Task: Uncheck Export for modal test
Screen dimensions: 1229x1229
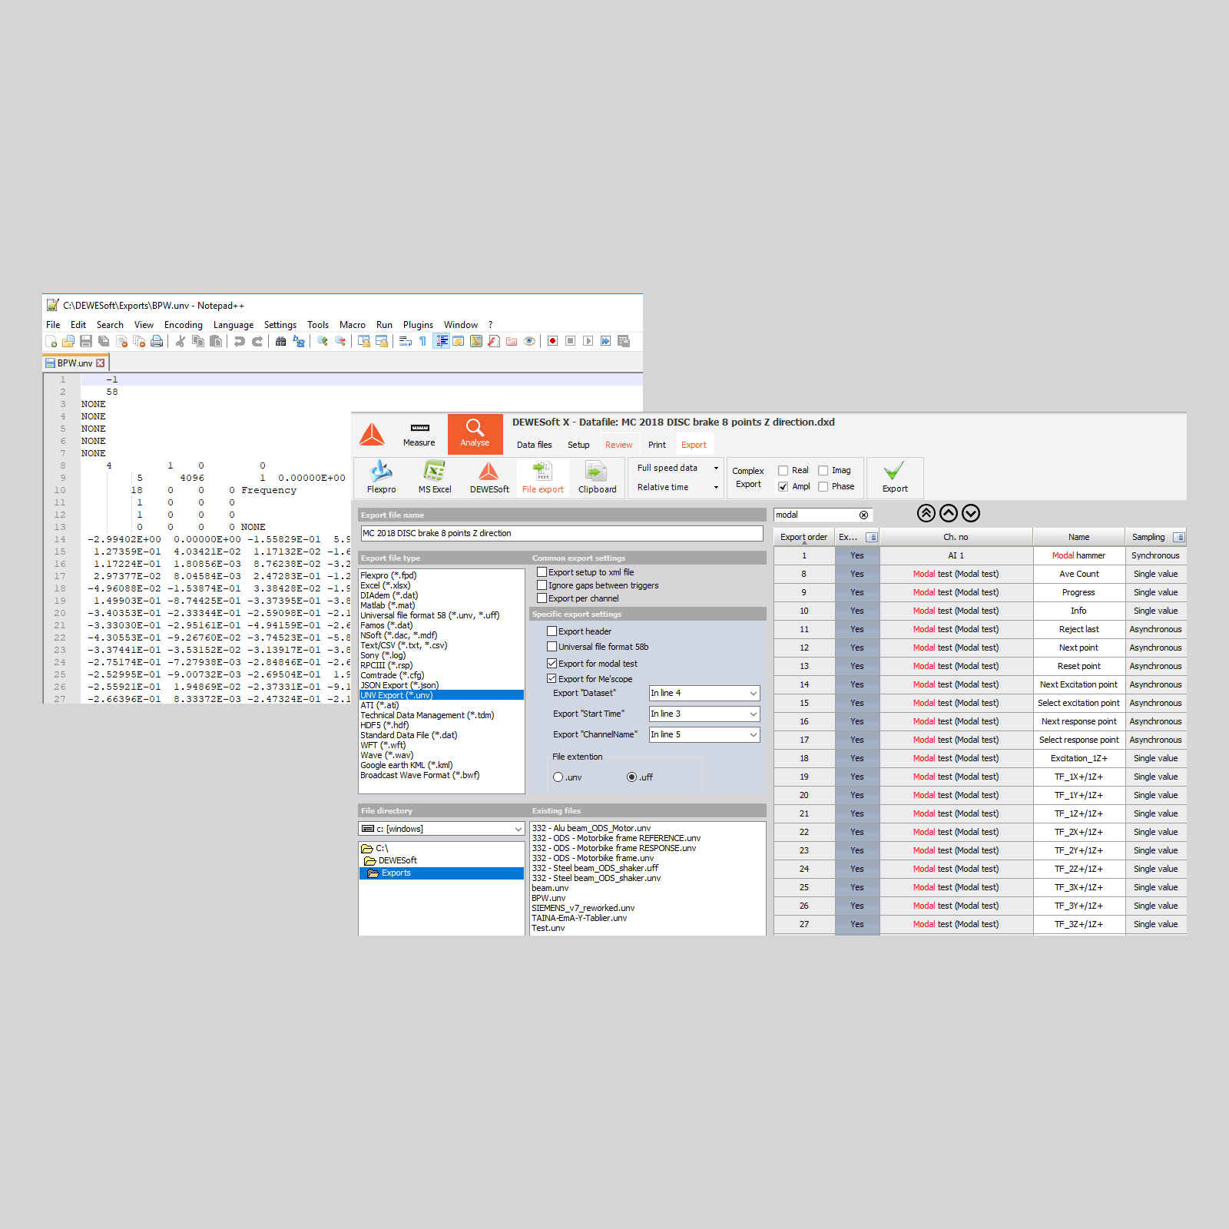Action: click(x=552, y=663)
